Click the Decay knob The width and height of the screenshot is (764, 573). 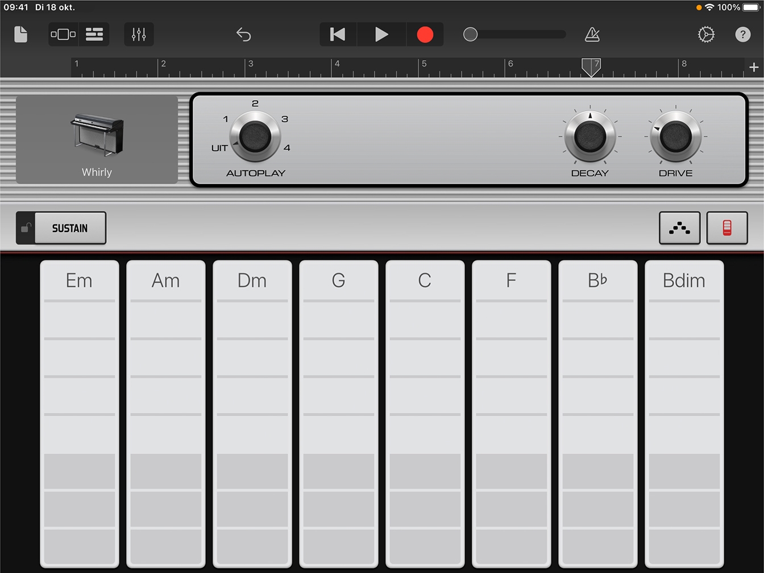[590, 136]
